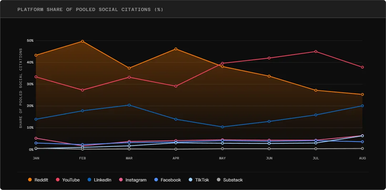Select the Reddit data point for August
The height and width of the screenshot is (190, 386).
362,94
